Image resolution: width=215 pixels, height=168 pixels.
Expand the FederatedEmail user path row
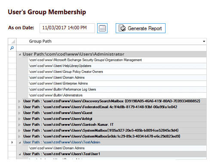[19, 107]
